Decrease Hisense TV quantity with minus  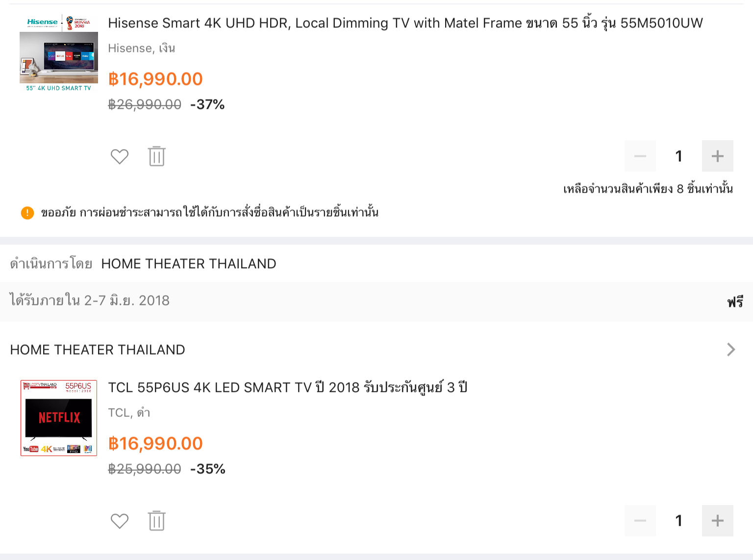pos(640,156)
